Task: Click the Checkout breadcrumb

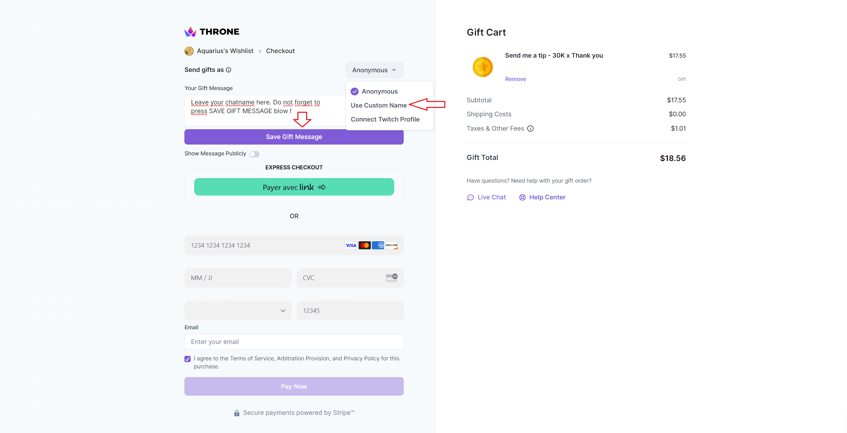Action: pos(280,51)
